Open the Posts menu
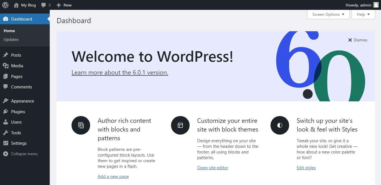The image size is (381, 185). pyautogui.click(x=25, y=55)
